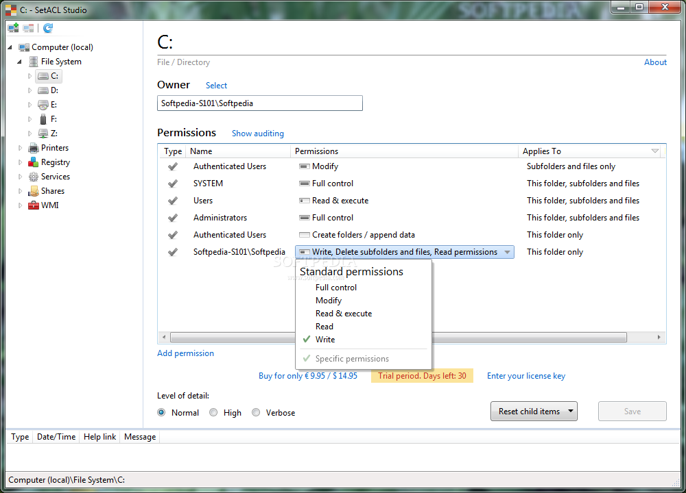686x493 pixels.
Task: Open the About link
Action: (655, 62)
